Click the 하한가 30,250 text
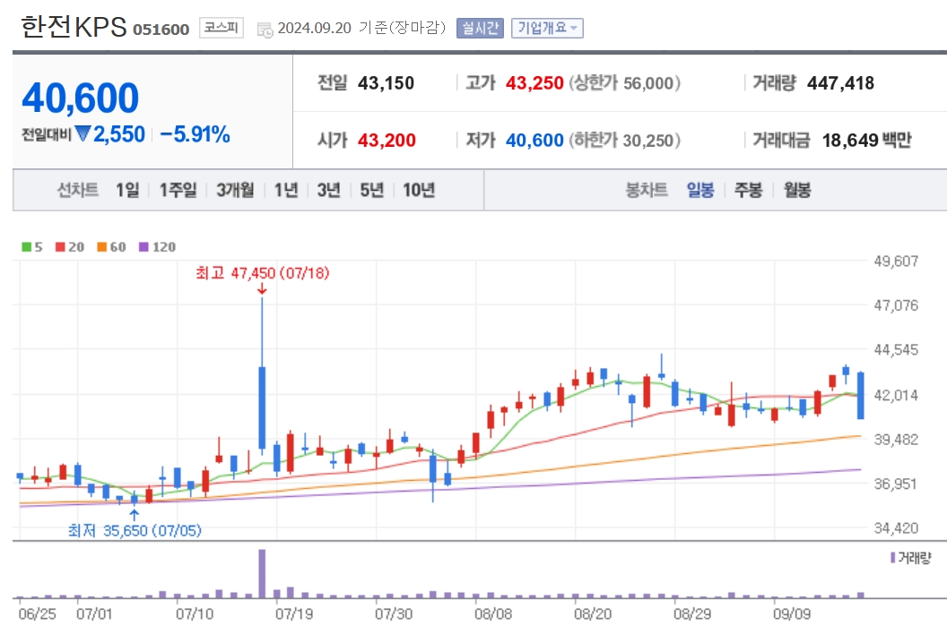Screen dimensions: 947x634 click(x=624, y=140)
